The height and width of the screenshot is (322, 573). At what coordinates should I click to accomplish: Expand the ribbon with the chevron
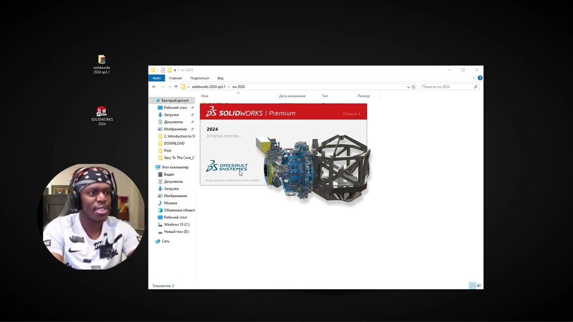tap(474, 78)
